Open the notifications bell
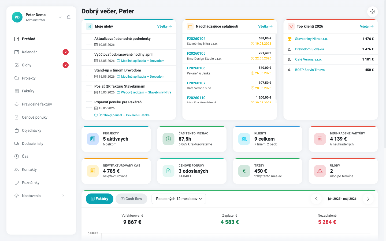 pos(69,17)
